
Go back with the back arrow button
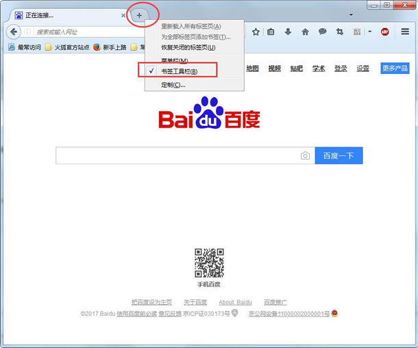pos(13,32)
